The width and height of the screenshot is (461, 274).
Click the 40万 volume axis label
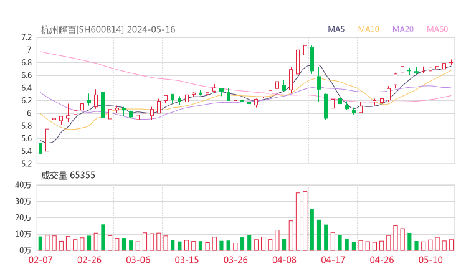pyautogui.click(x=23, y=185)
